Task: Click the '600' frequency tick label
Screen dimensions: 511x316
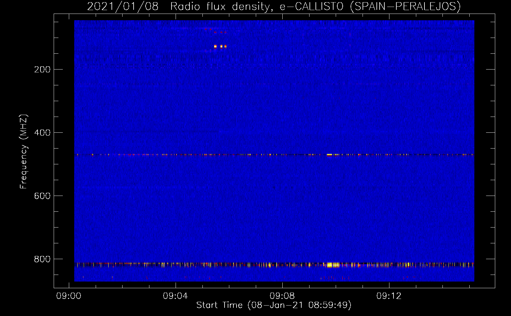Action: click(x=42, y=196)
